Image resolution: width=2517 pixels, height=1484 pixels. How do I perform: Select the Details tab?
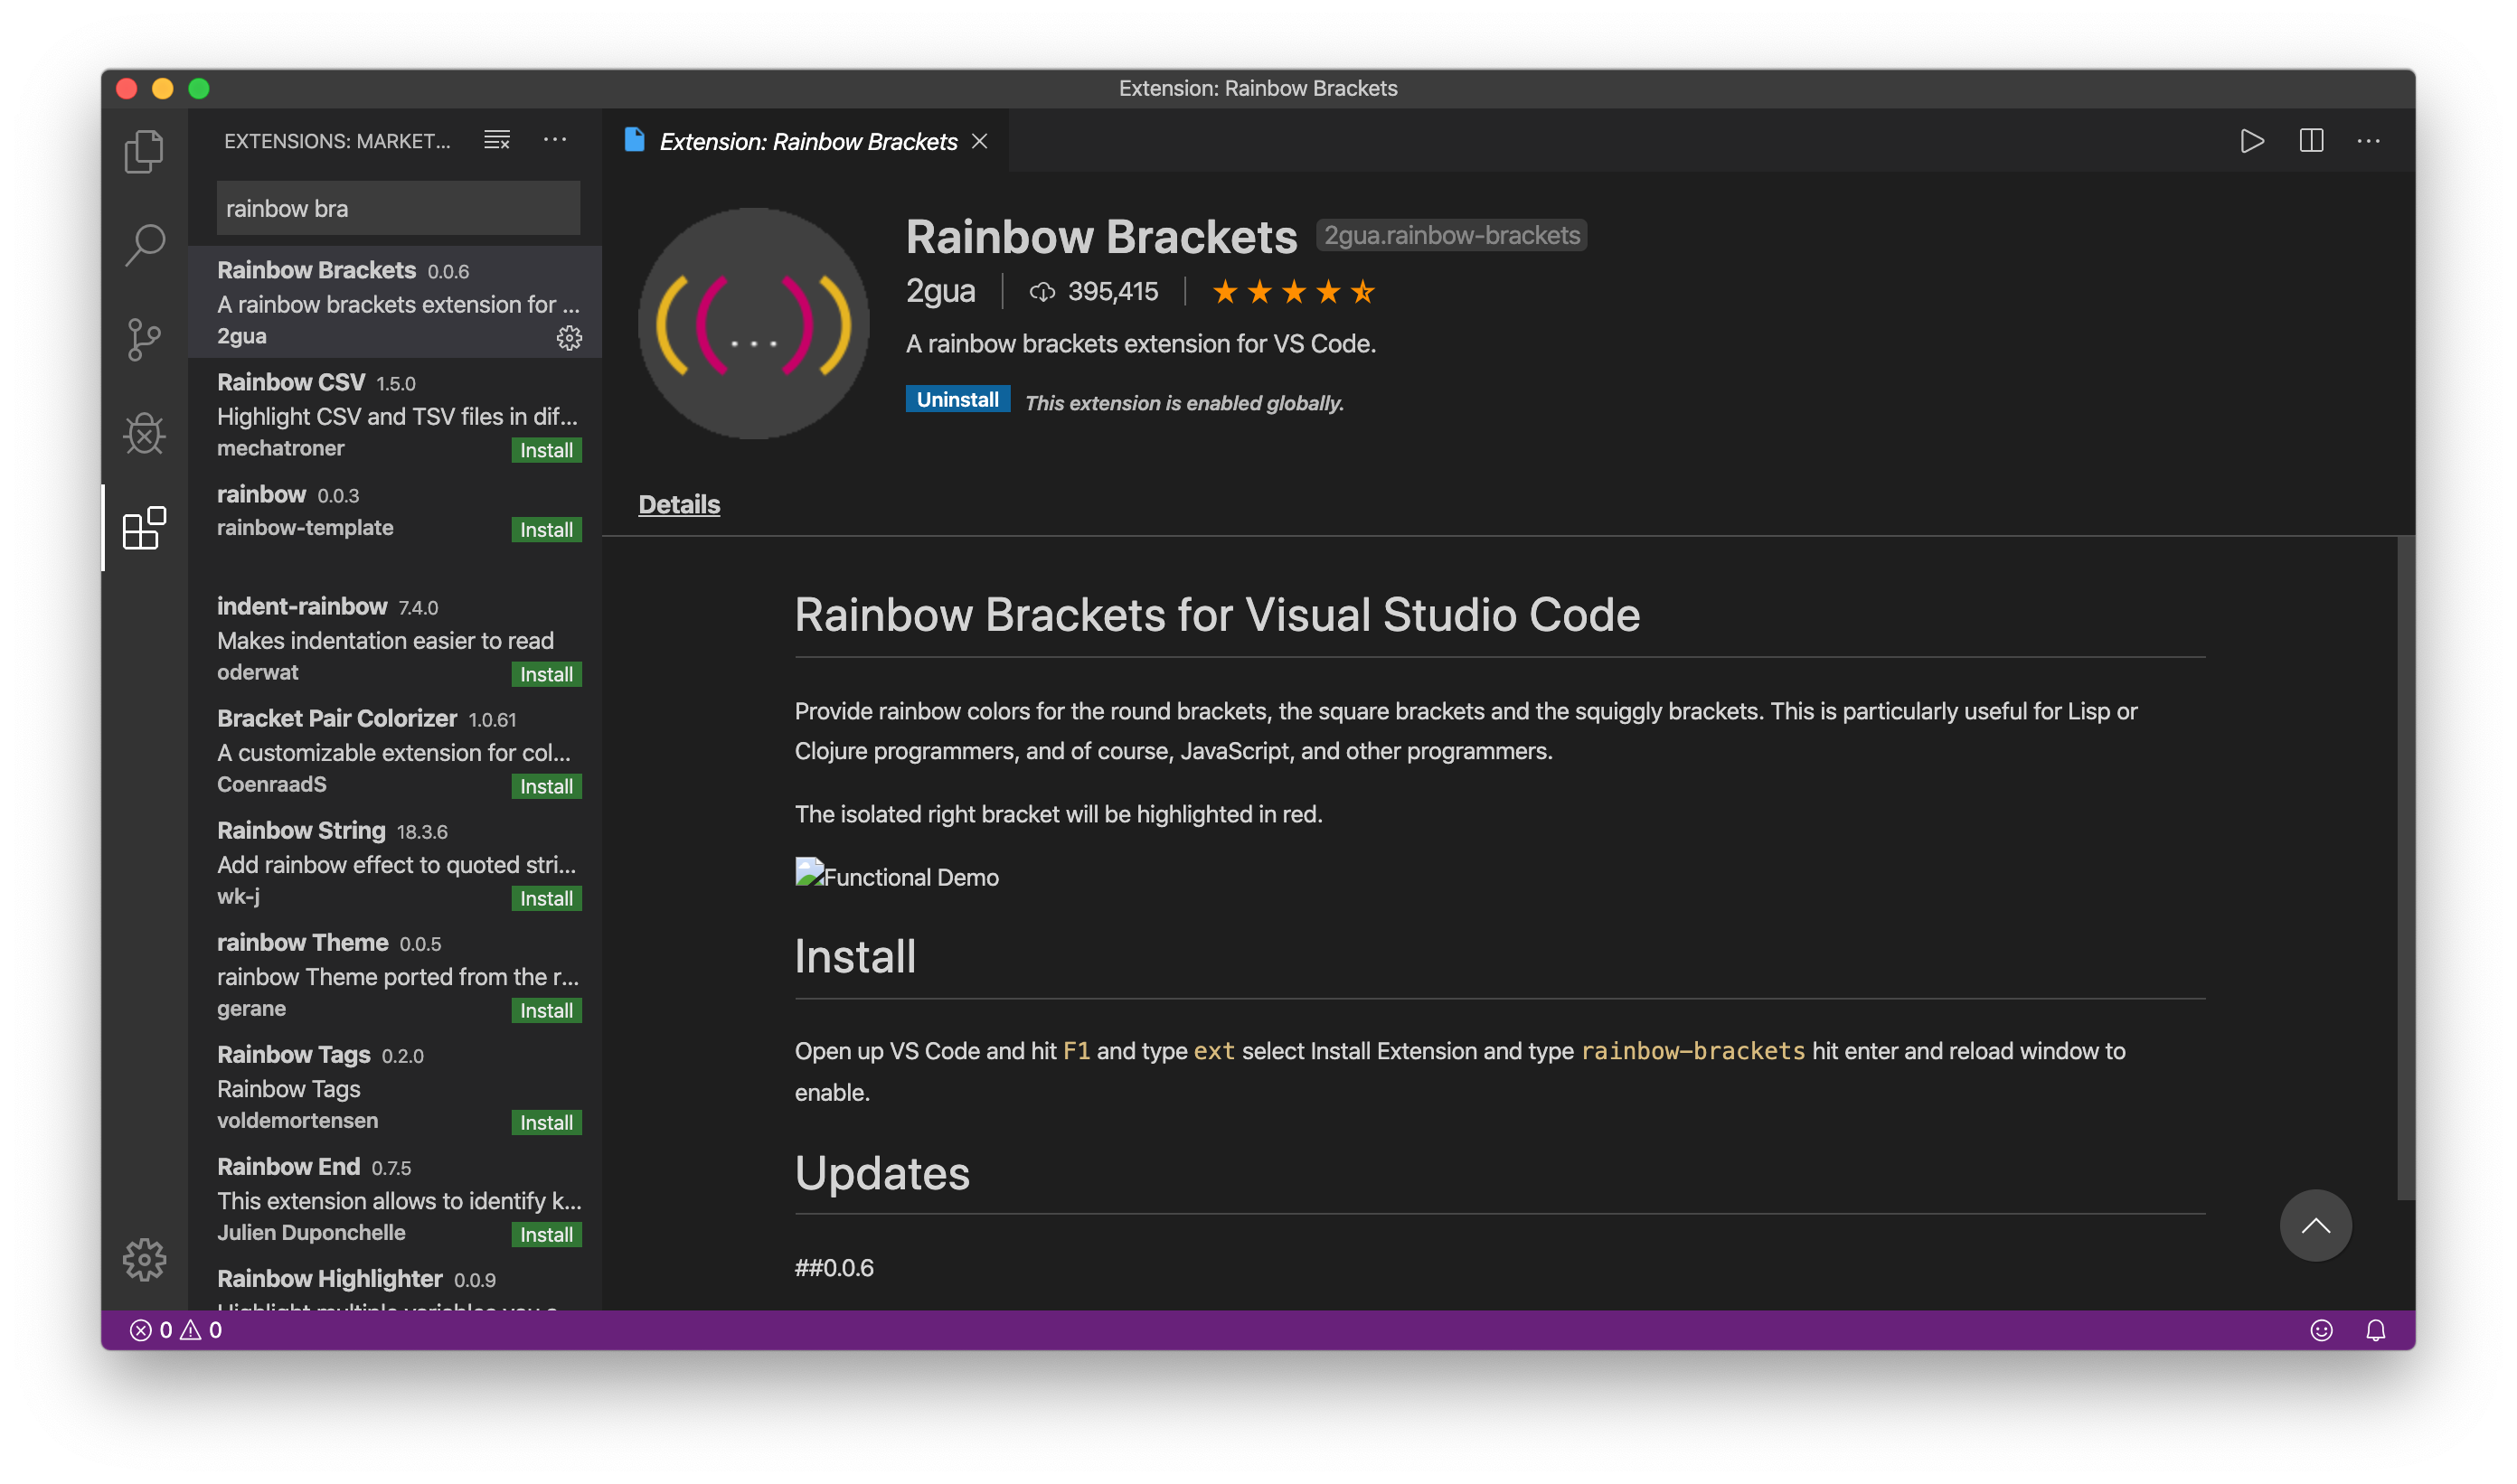(x=678, y=504)
